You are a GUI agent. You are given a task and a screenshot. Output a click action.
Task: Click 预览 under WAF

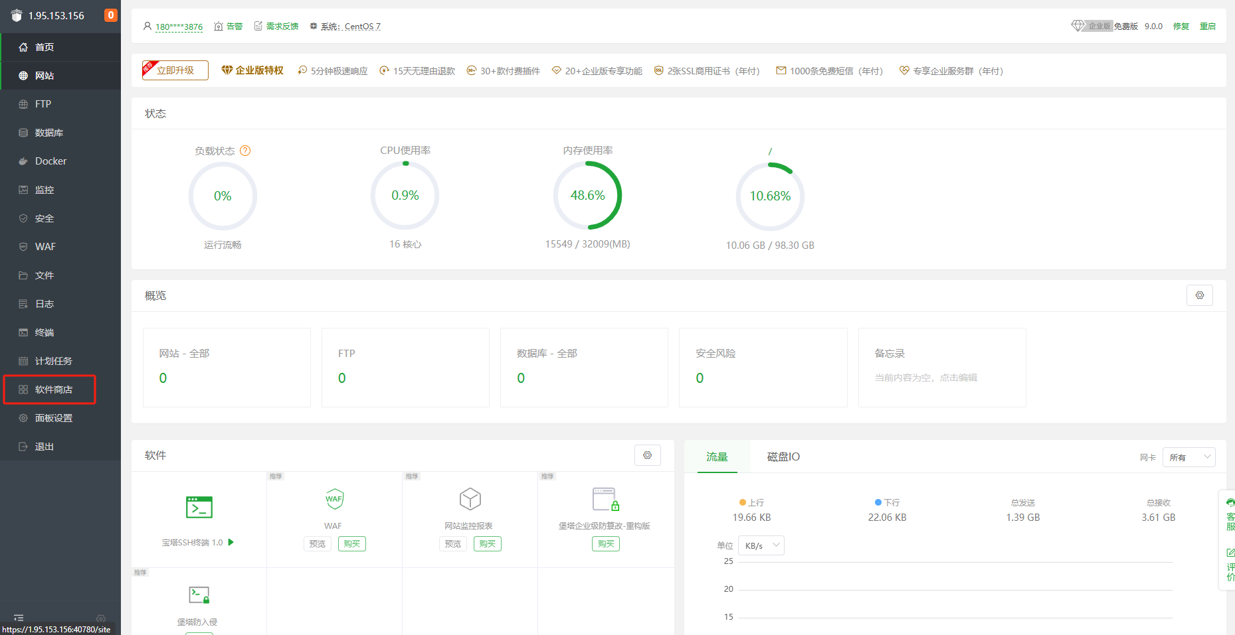pos(318,544)
